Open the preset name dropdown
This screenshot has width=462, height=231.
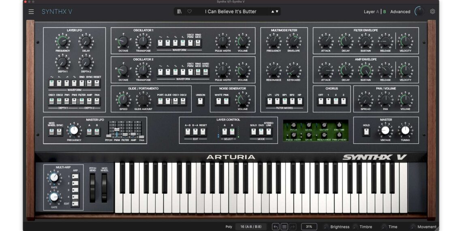[231, 11]
